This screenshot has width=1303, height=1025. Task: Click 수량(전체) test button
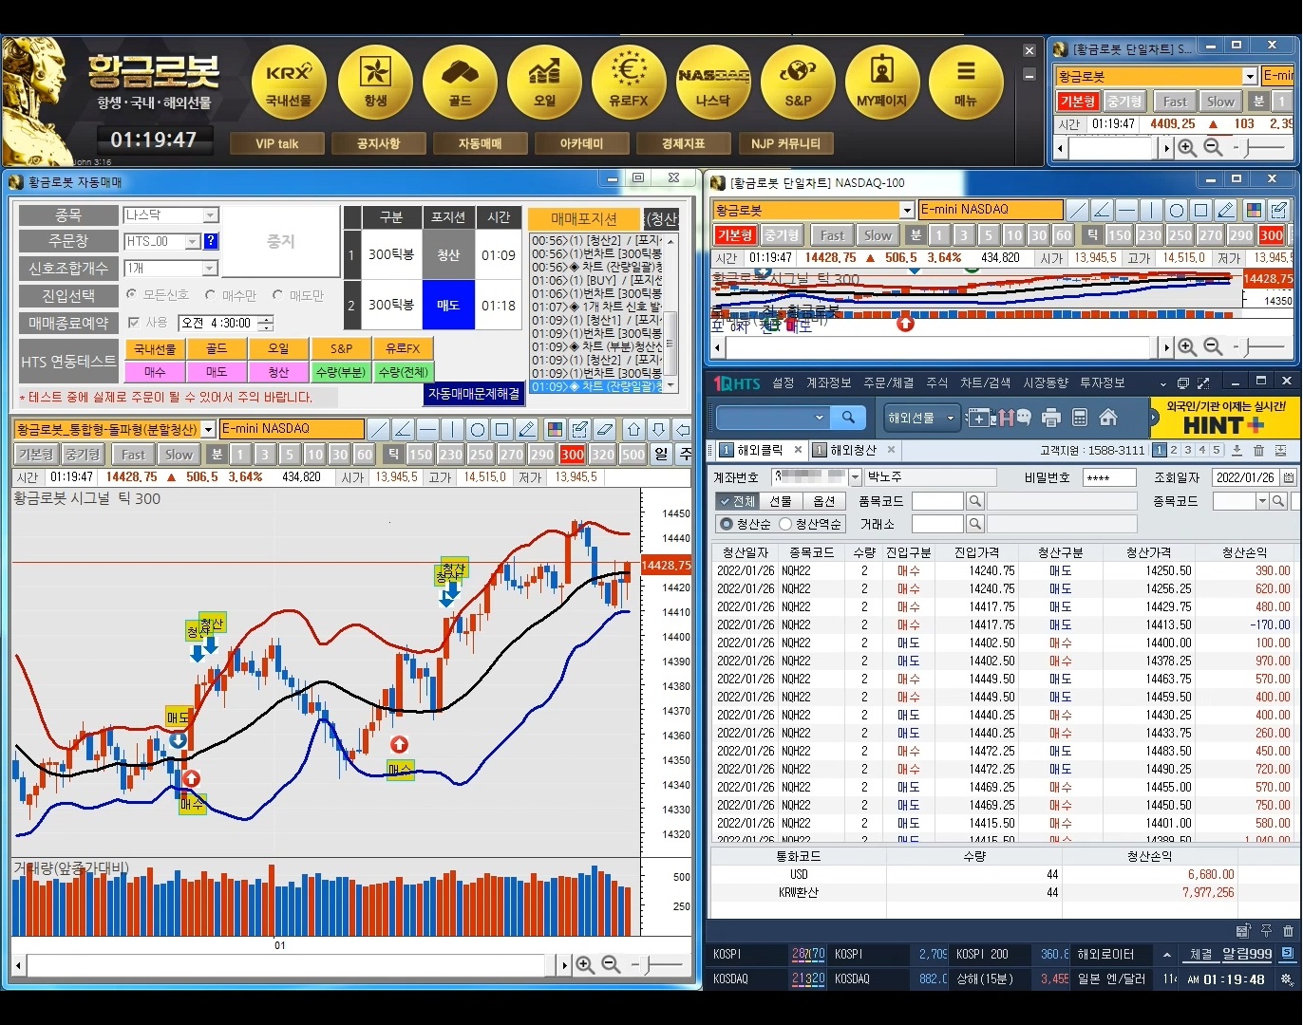[x=403, y=372]
